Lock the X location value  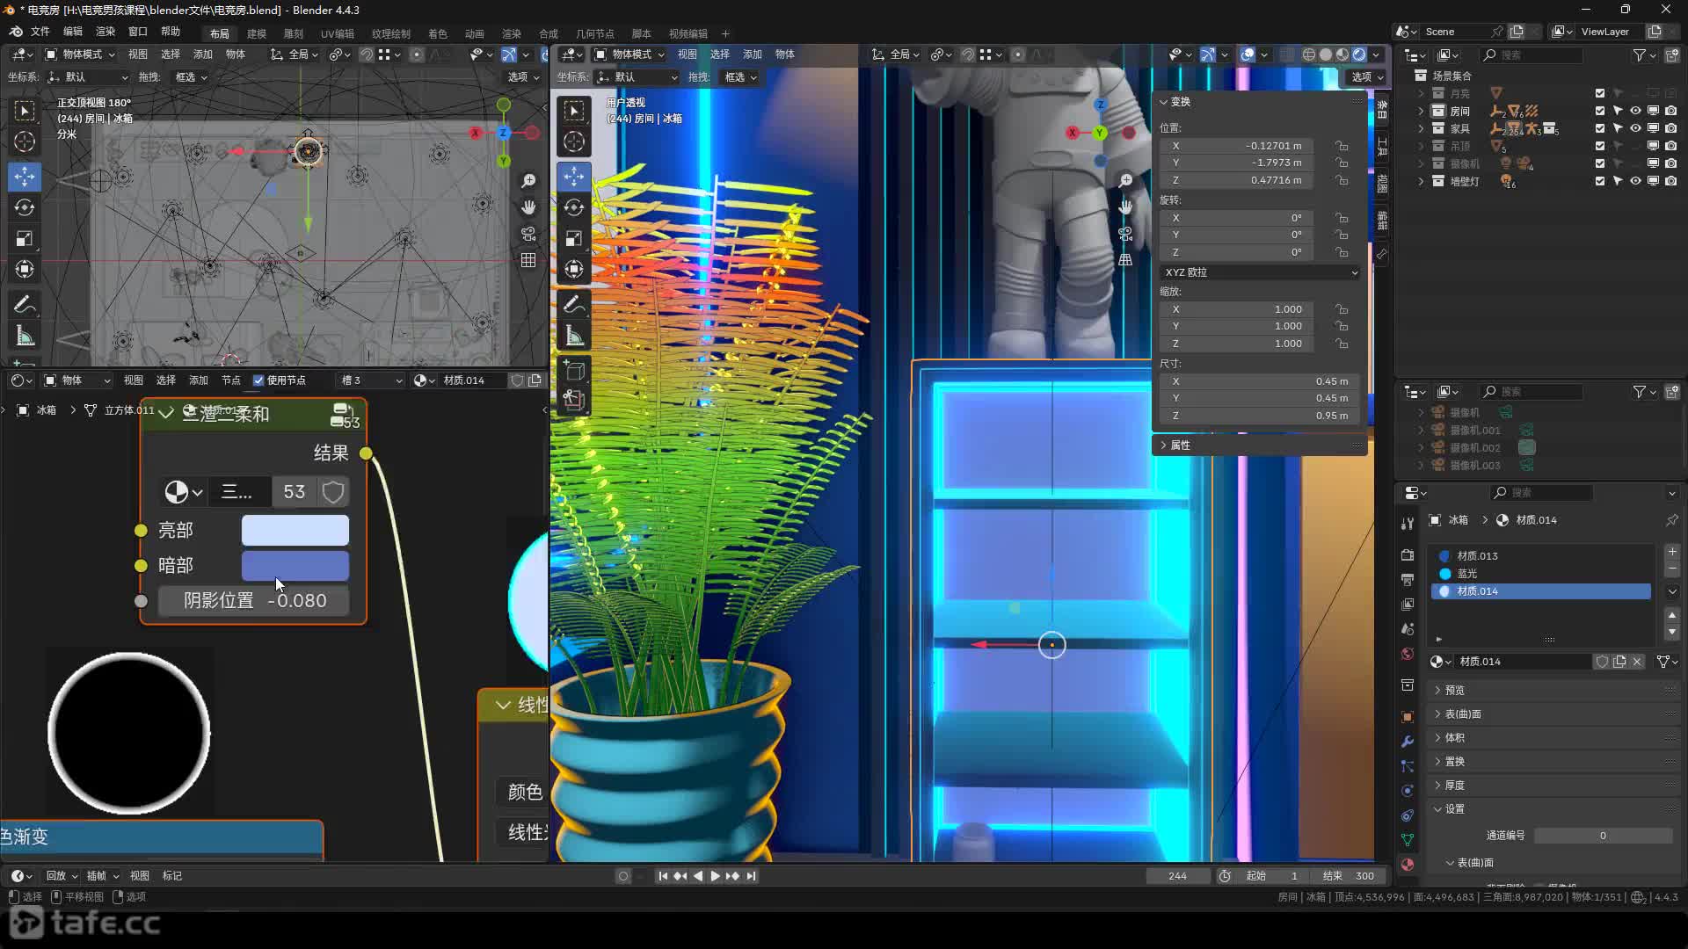coord(1342,146)
